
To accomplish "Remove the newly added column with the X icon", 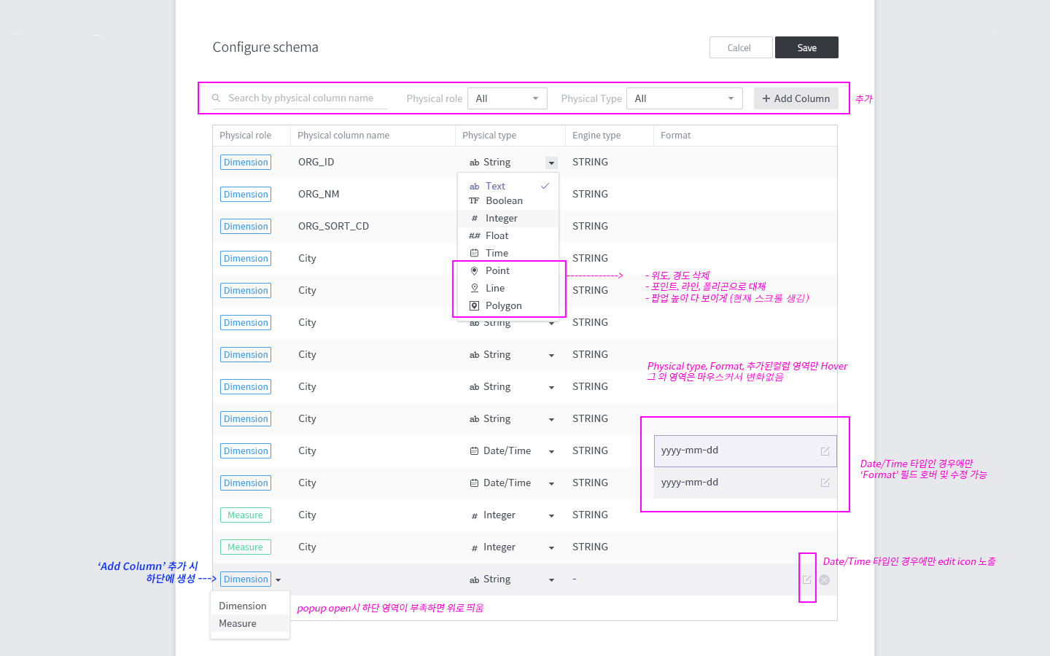I will pyautogui.click(x=825, y=579).
